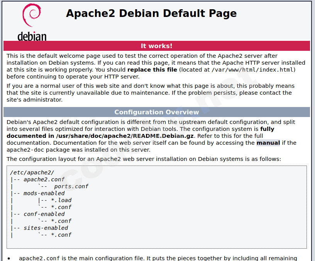Click the "It works!" red banner
The width and height of the screenshot is (315, 261).
click(157, 46)
